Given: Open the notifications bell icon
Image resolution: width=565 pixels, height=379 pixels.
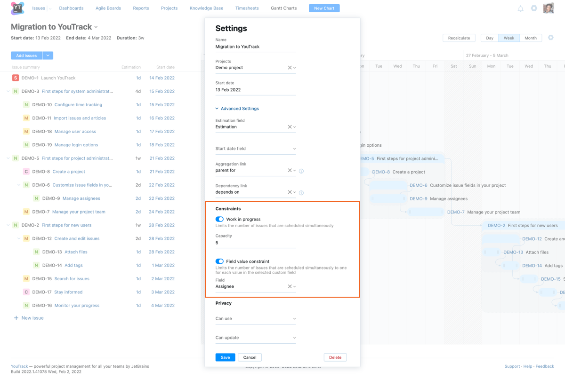Looking at the screenshot, I should (520, 8).
